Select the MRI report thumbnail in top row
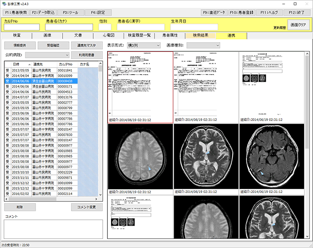 (x=272, y=87)
